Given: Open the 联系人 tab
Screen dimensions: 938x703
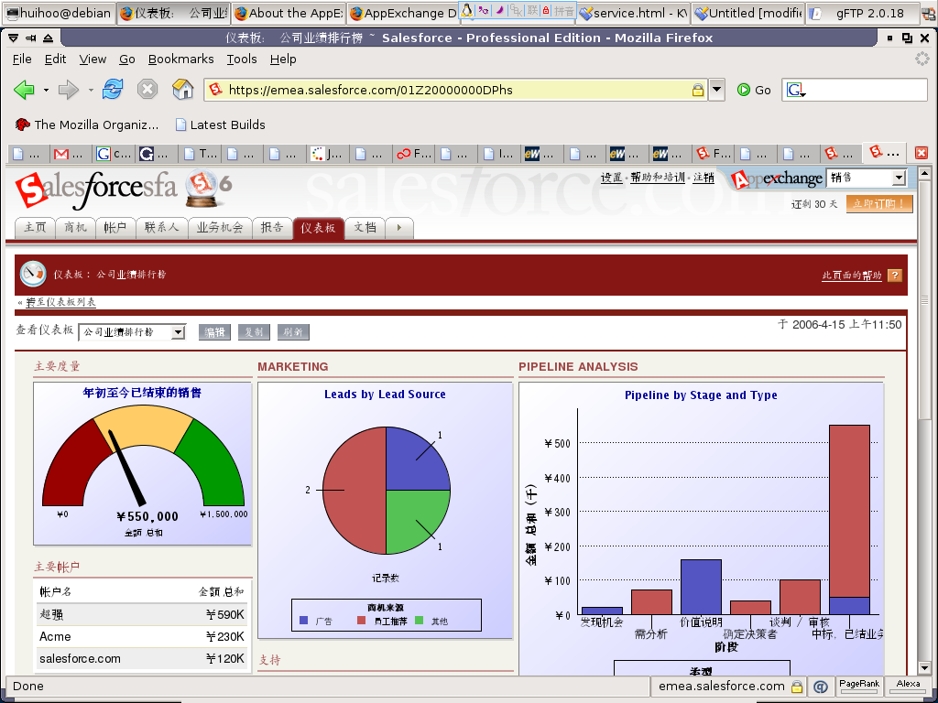Looking at the screenshot, I should click(161, 228).
